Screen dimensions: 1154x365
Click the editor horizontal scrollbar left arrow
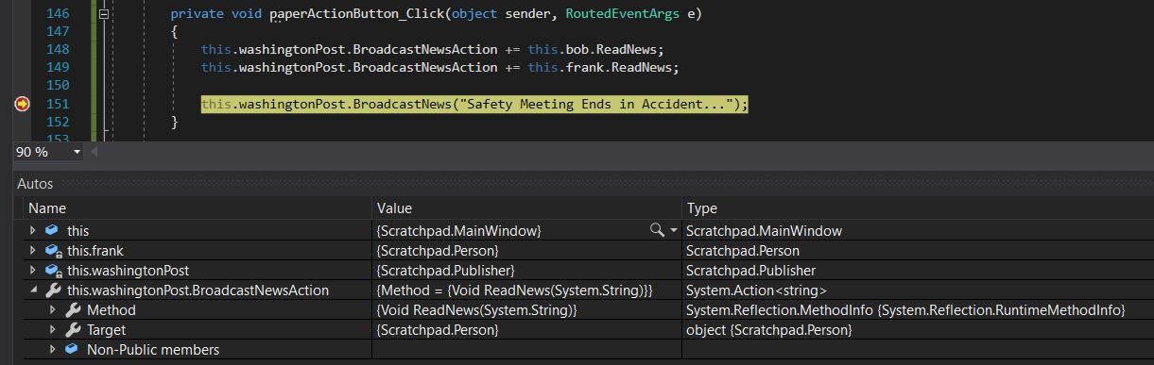click(94, 152)
